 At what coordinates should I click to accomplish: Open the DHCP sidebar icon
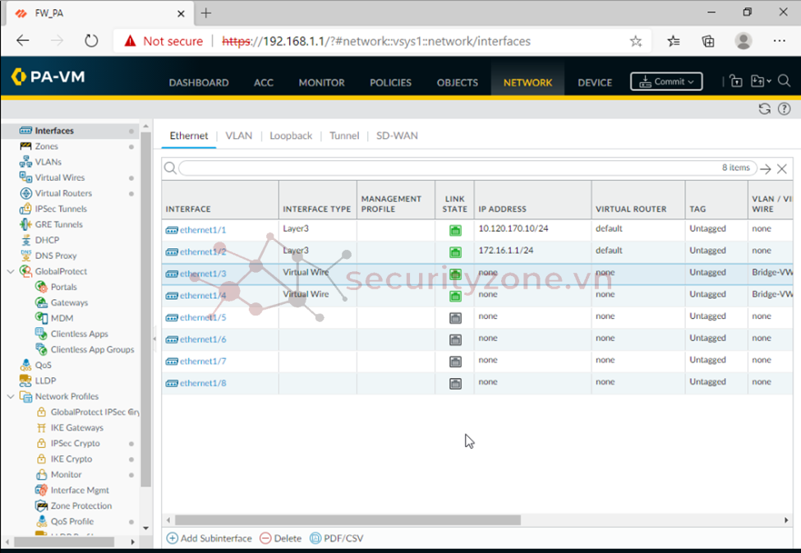click(25, 240)
